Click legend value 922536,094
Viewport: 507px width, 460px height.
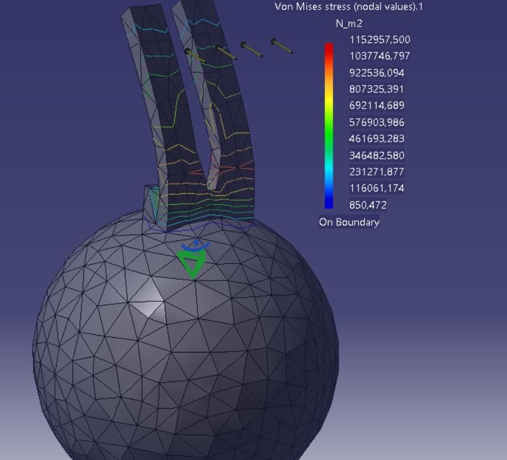click(376, 73)
